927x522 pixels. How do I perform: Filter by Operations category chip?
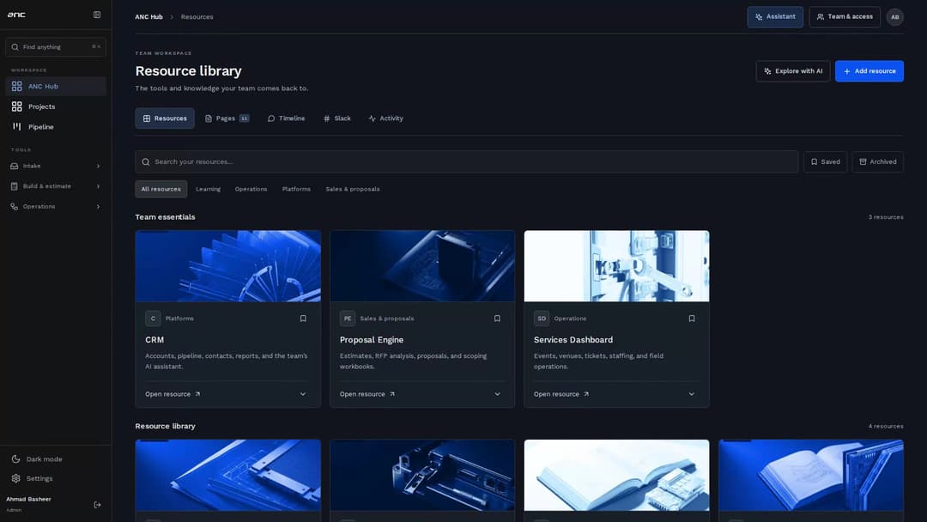[251, 189]
